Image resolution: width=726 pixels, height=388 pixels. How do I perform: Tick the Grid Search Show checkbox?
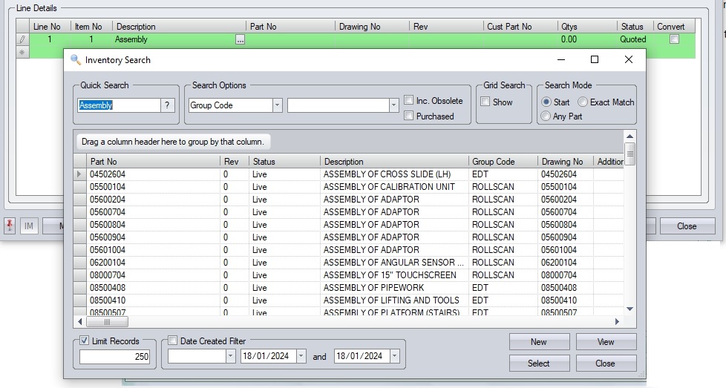[485, 102]
